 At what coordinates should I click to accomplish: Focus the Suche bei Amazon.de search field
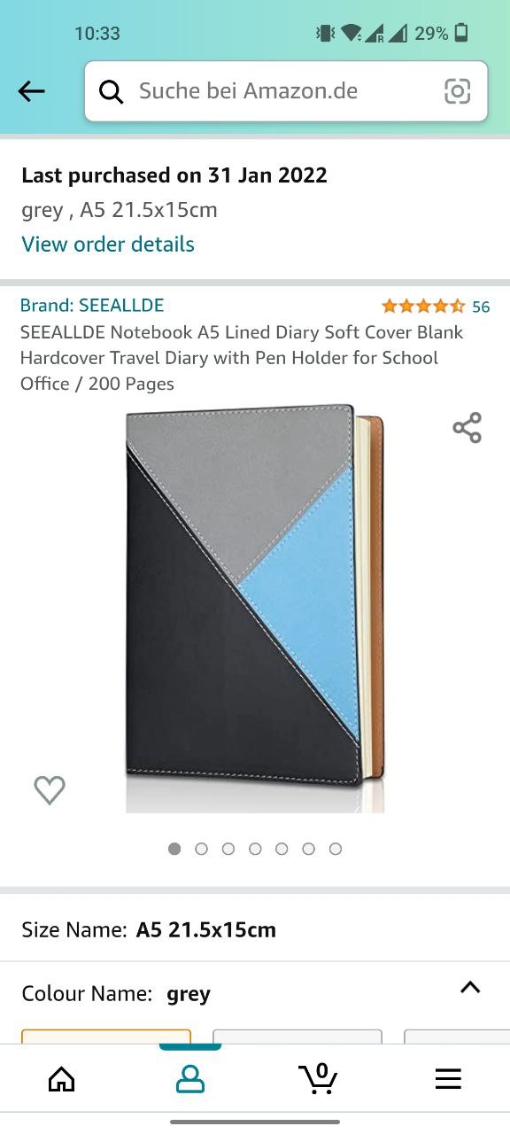[286, 90]
